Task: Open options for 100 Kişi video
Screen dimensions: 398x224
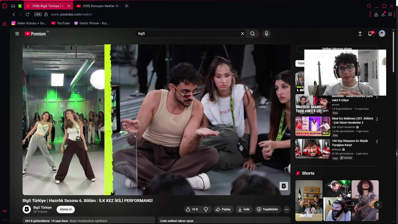Action: pos(377,141)
